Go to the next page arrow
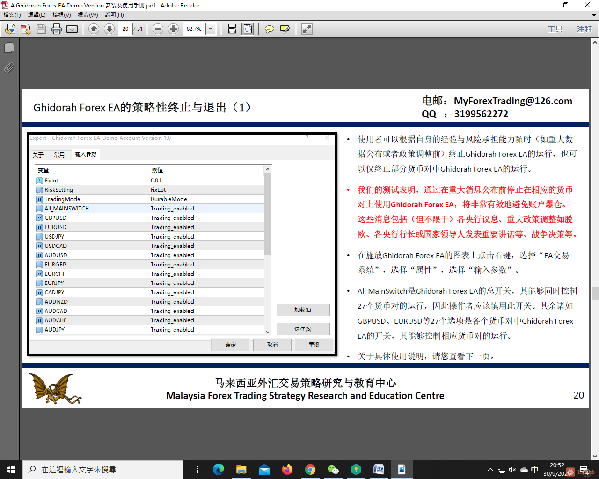 109,29
